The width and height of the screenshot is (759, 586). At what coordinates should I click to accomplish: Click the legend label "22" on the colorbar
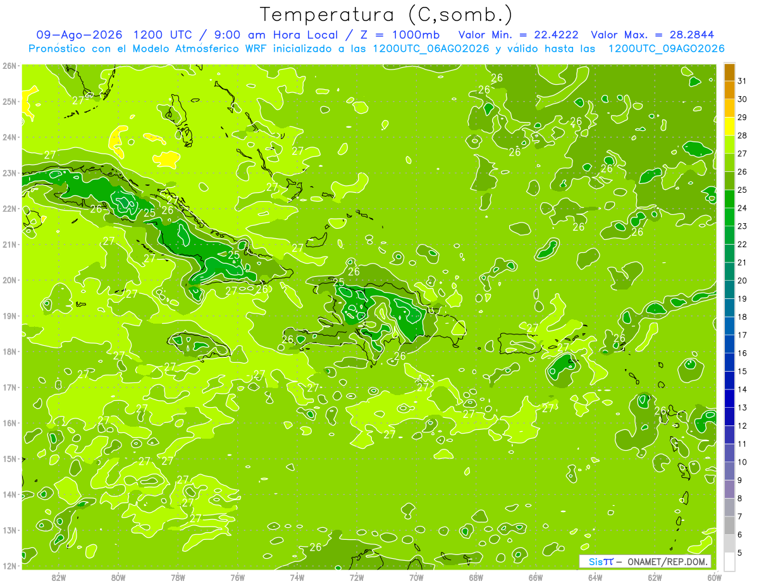(742, 244)
